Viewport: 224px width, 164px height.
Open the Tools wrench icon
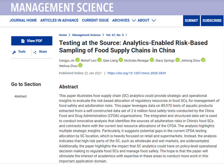coord(14,52)
